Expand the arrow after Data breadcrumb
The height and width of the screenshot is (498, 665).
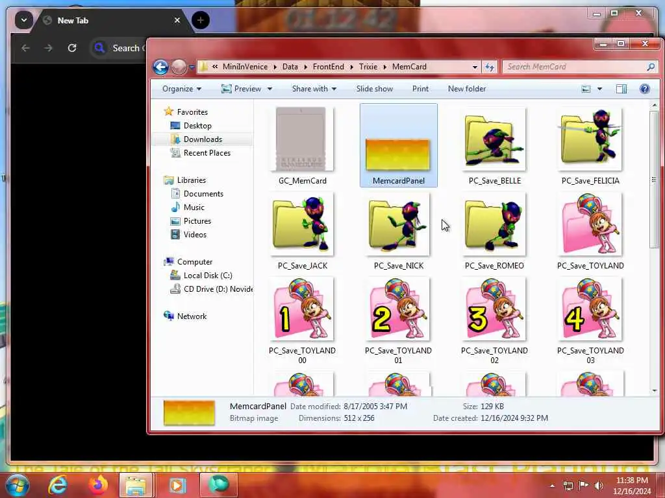coord(305,67)
